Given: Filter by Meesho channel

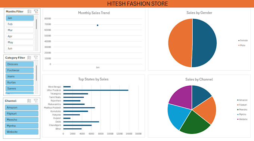Looking at the screenshot, I should click(22, 120).
